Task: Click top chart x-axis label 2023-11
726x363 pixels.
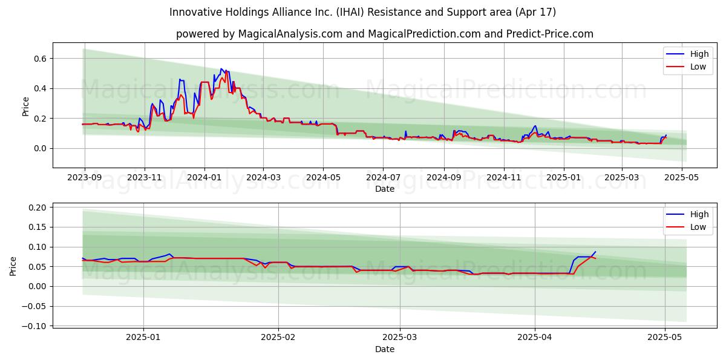Action: coord(144,177)
